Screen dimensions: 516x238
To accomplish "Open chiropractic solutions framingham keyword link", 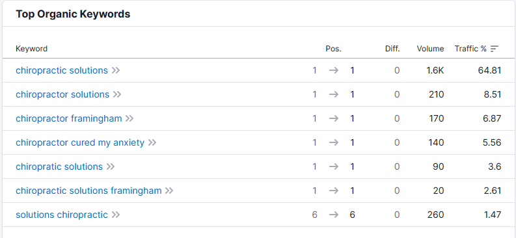I will point(88,191).
